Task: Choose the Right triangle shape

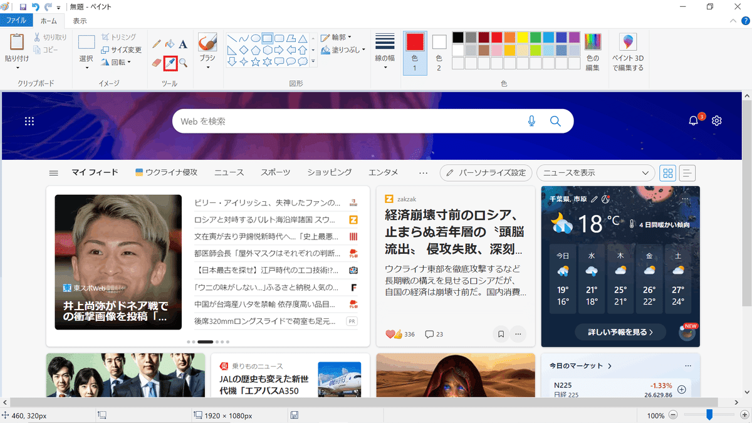Action: coord(231,50)
